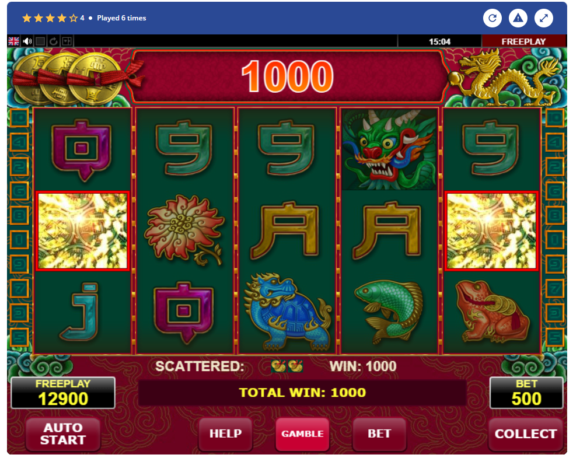Viewport: 573px width, 458px height.
Task: Click the split-panel icon in black toolbar
Action: coord(67,41)
